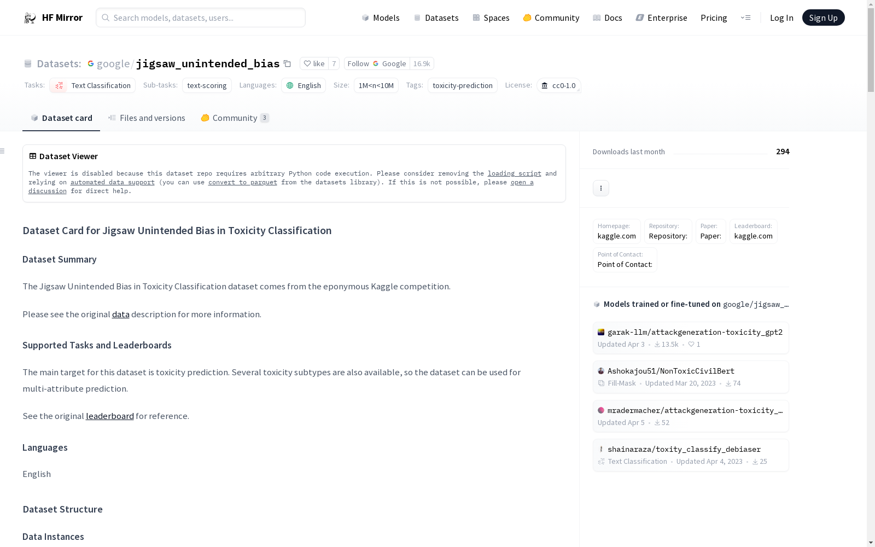Open the Leaderboard kaggle.com link
Image resolution: width=875 pixels, height=547 pixels.
754,231
